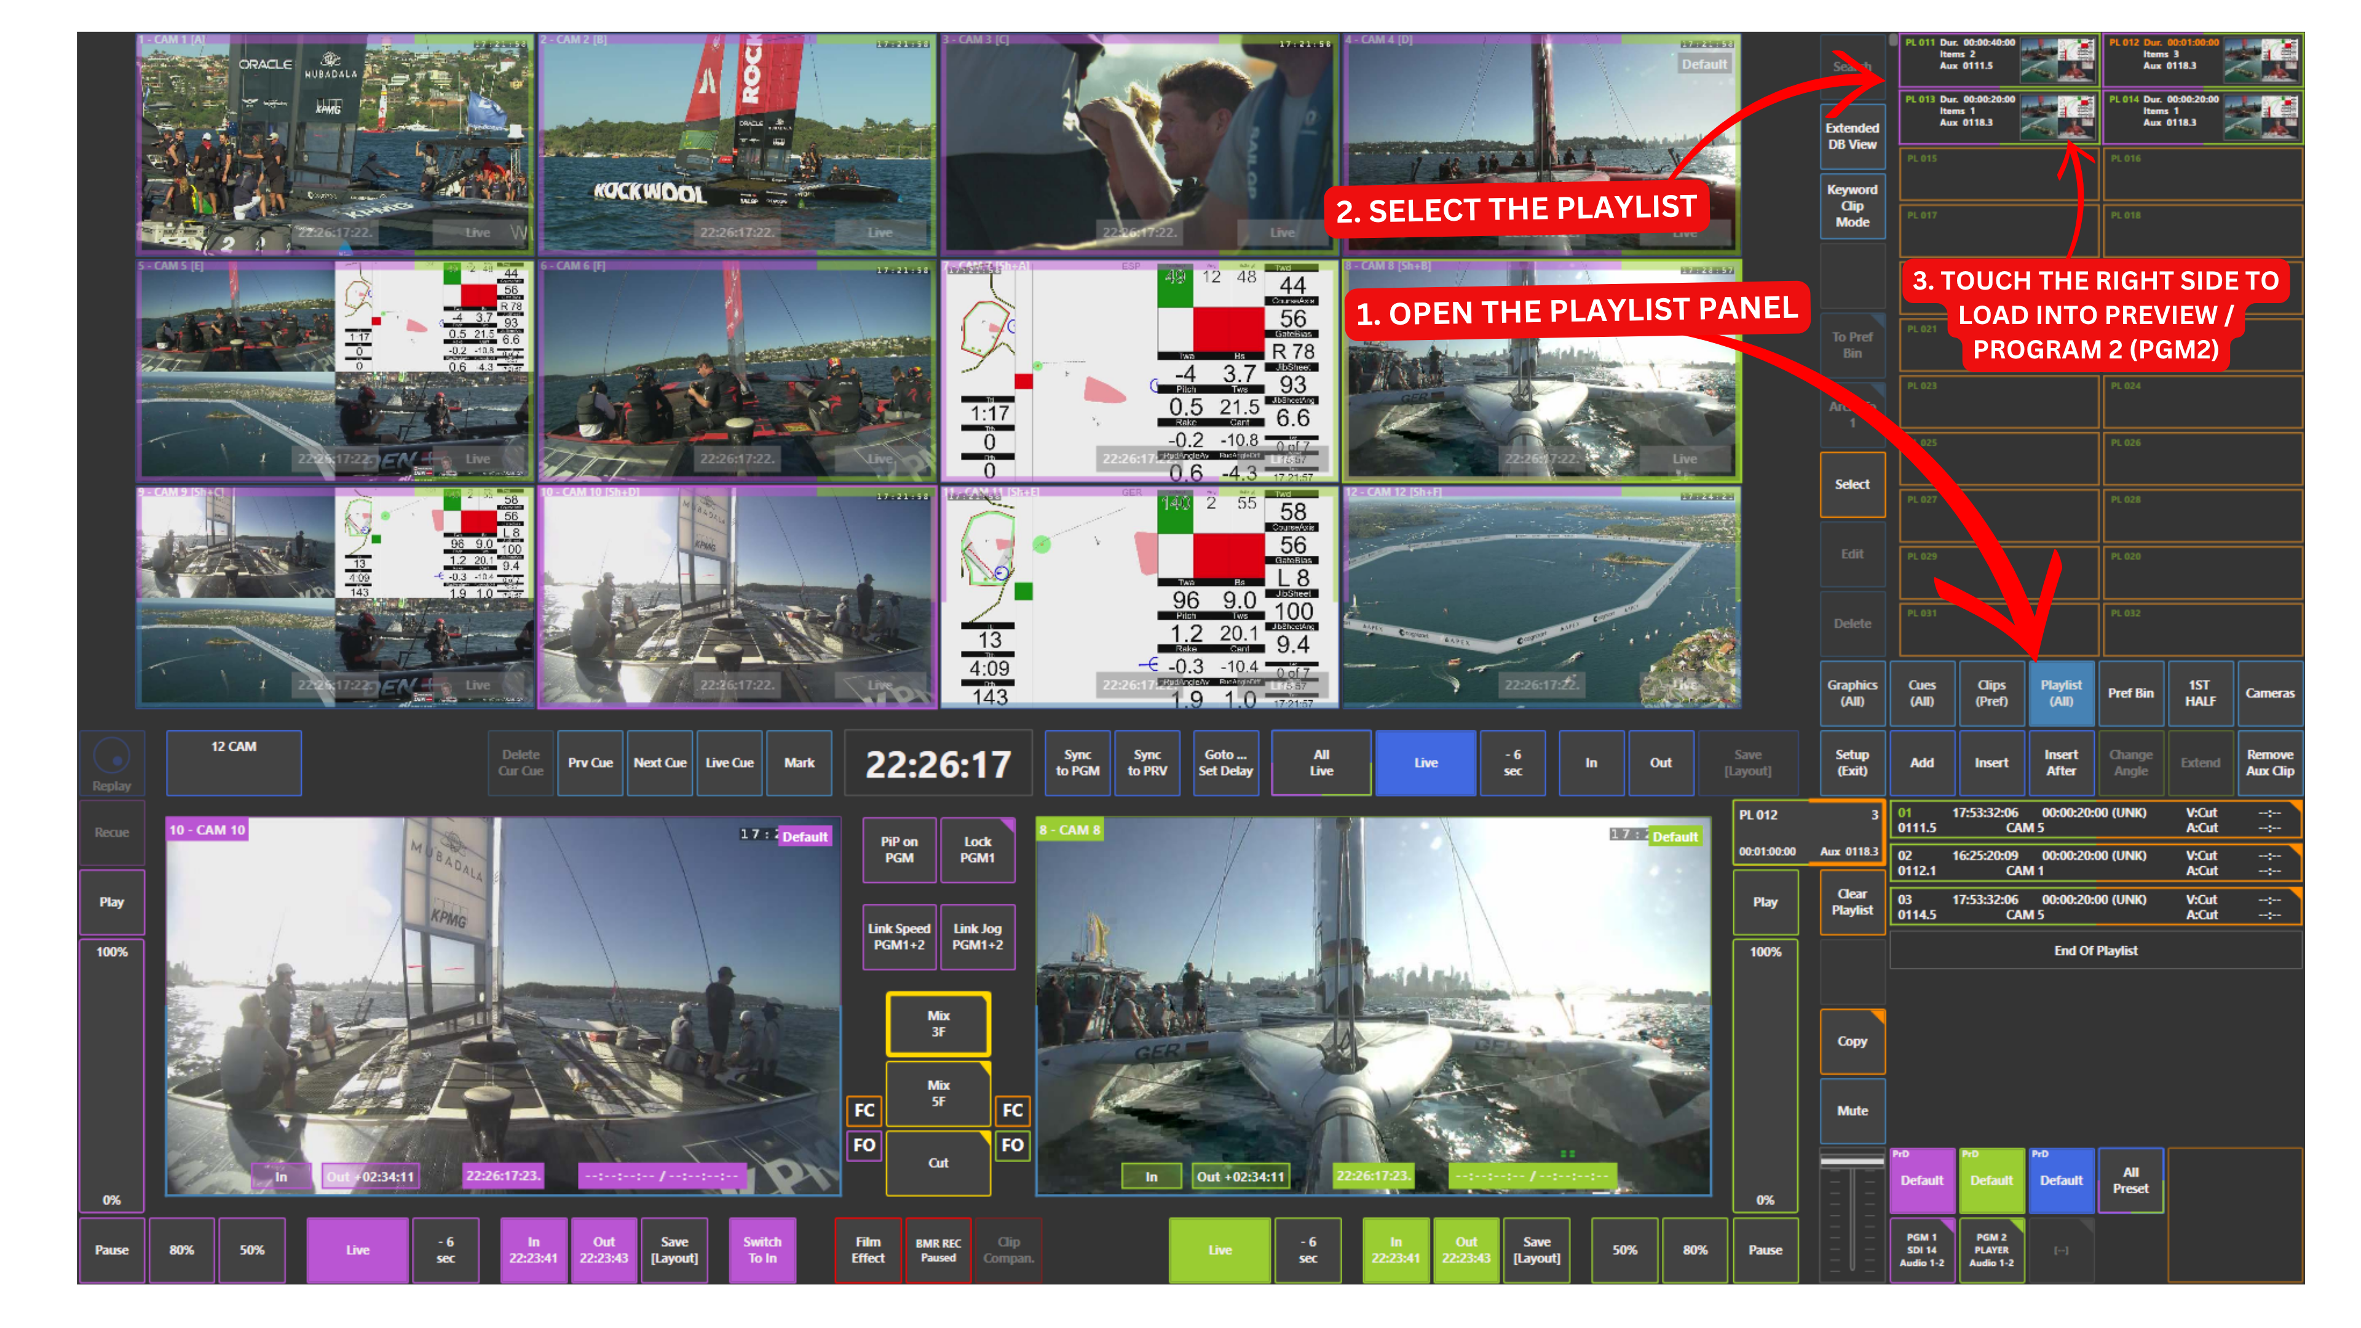Viewport: 2361px width, 1328px height.
Task: Open the Extended DB View
Action: click(1853, 136)
